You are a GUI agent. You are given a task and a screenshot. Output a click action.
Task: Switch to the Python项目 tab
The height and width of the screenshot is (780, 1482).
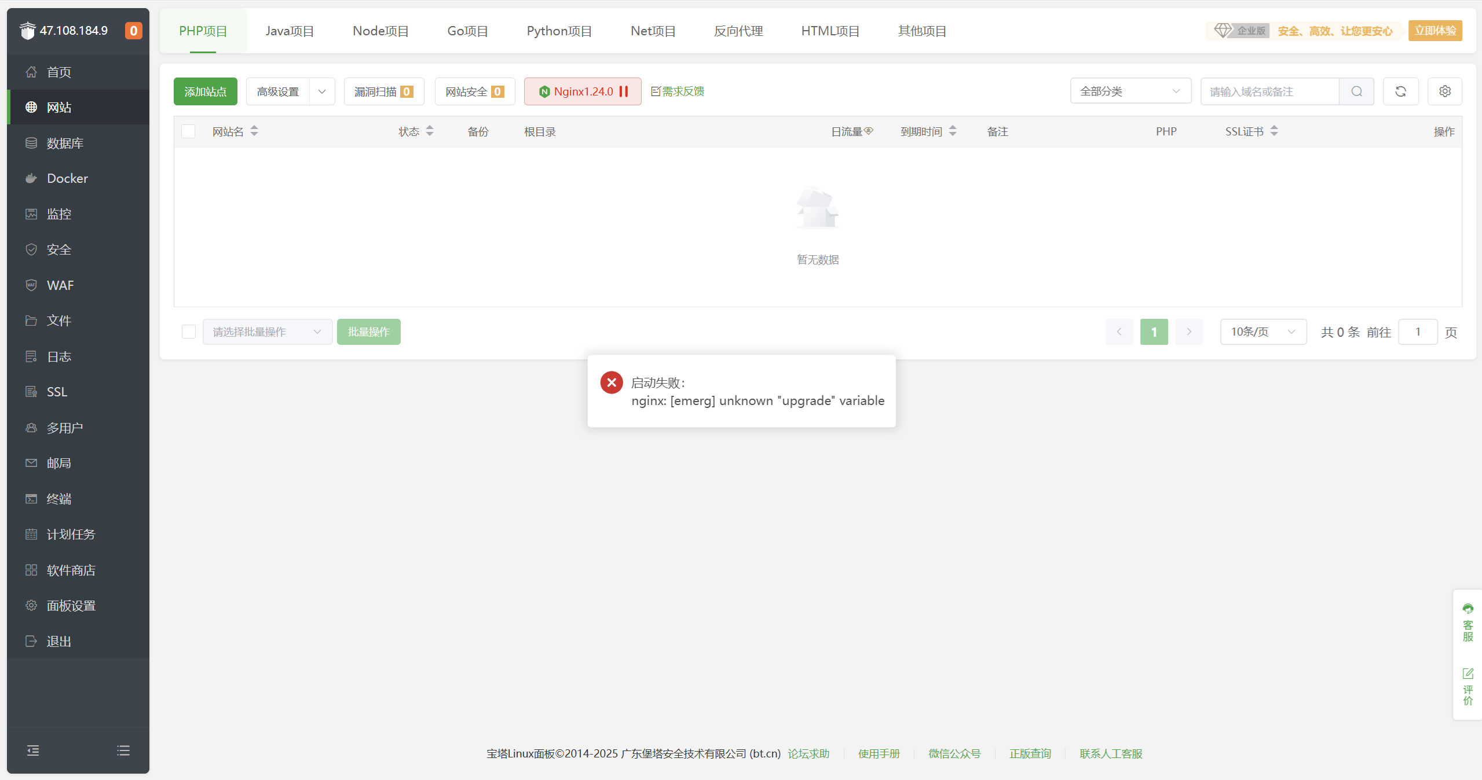click(x=559, y=31)
